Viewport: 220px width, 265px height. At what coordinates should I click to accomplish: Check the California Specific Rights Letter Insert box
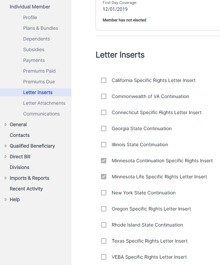click(x=104, y=80)
